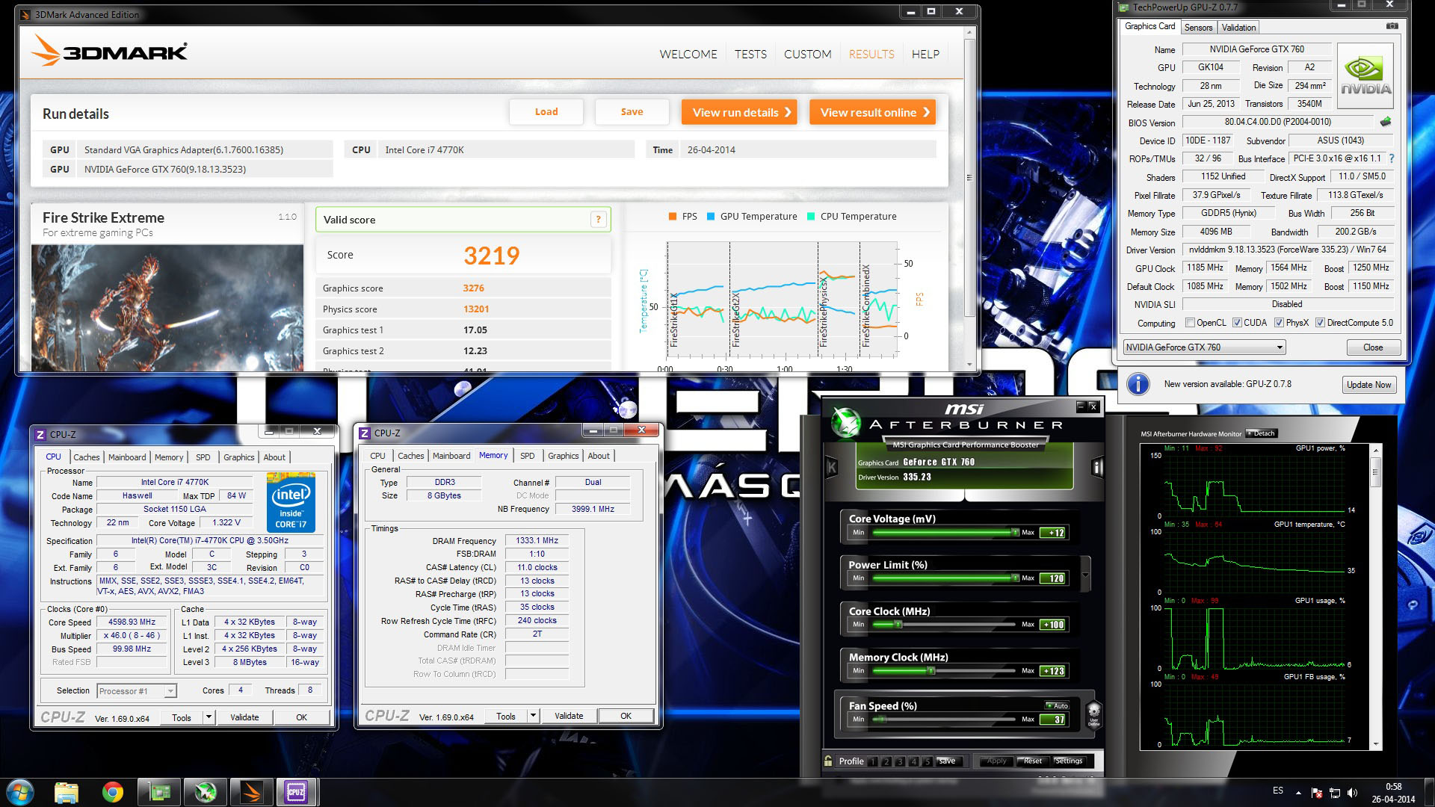The width and height of the screenshot is (1435, 807).
Task: Open the CUSTOM tab in 3DMark
Action: [x=807, y=54]
